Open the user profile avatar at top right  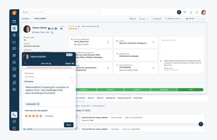(x=204, y=12)
